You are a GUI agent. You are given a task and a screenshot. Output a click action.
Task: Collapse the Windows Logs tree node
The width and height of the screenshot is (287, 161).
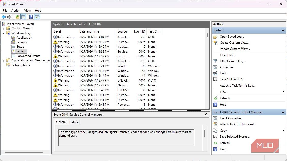[3, 33]
